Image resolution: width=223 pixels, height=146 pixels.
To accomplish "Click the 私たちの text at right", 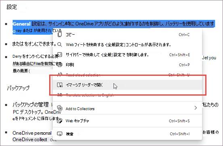I will pyautogui.click(x=210, y=105).
